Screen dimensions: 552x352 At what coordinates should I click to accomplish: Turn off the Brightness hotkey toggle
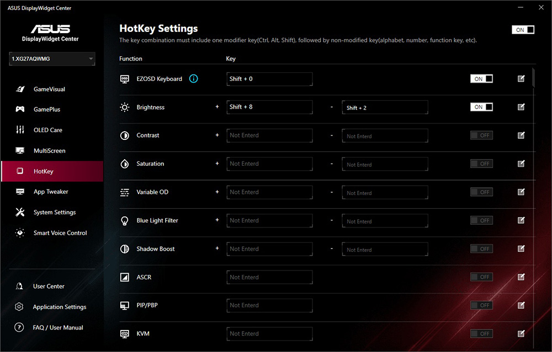tap(481, 107)
